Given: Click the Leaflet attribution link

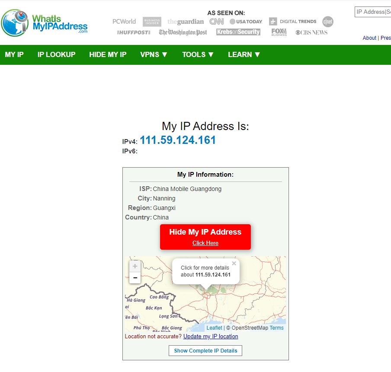Looking at the screenshot, I should point(214,328).
